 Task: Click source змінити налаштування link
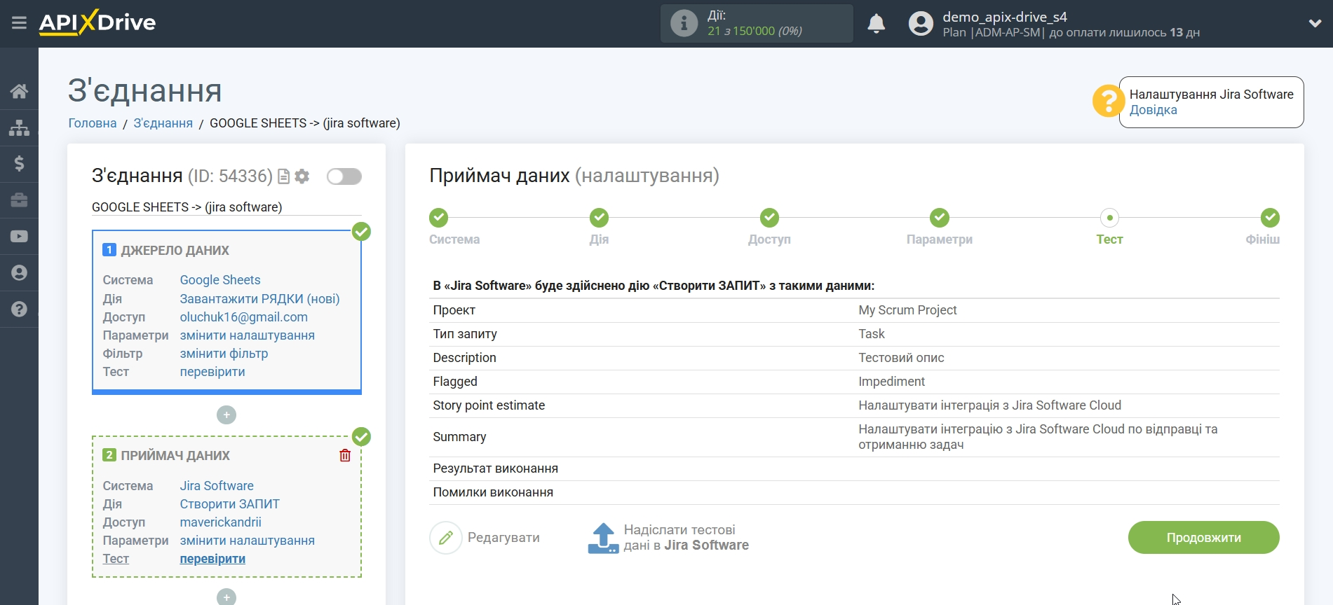coord(247,335)
